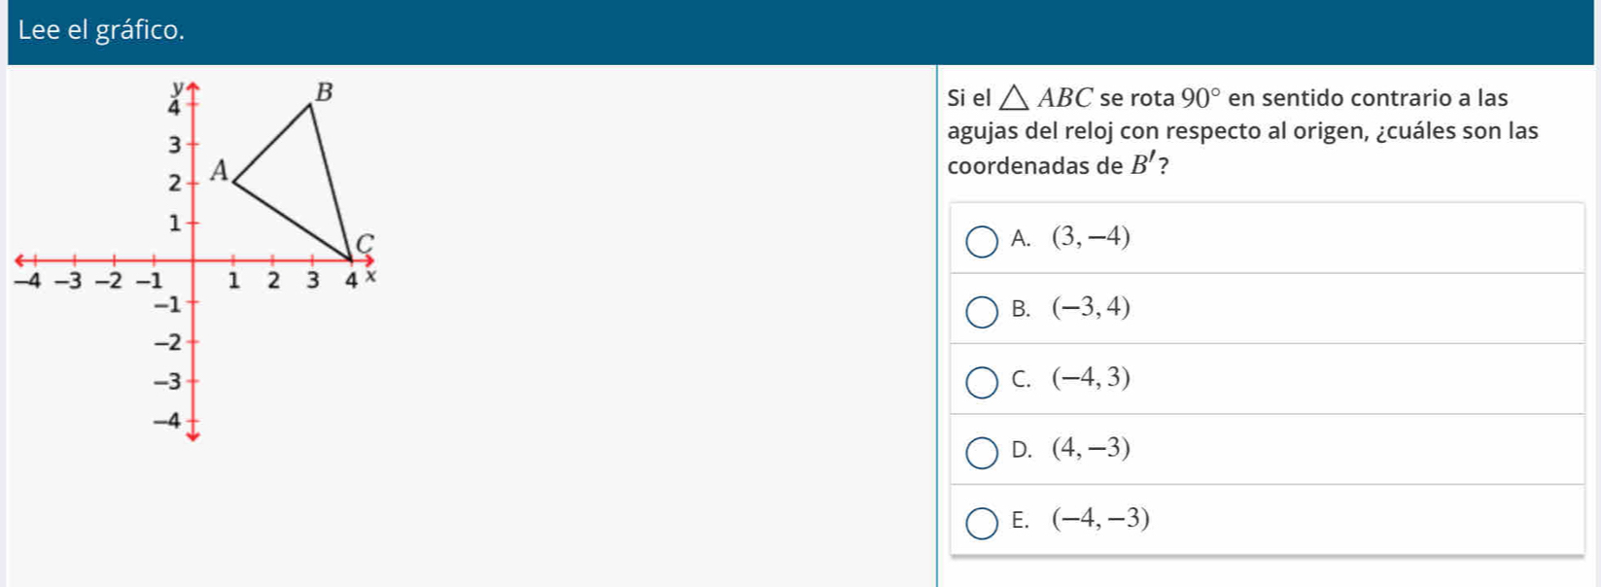Choose option B radio button (−3, 4)

tap(981, 312)
